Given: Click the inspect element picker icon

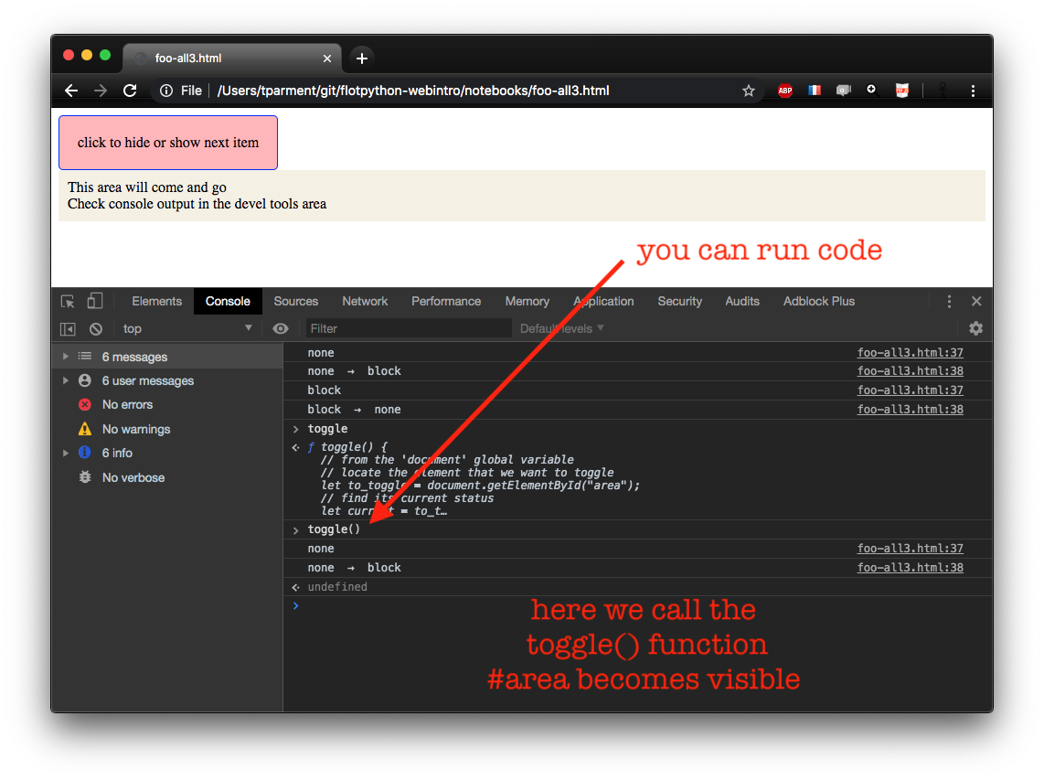Looking at the screenshot, I should (68, 302).
